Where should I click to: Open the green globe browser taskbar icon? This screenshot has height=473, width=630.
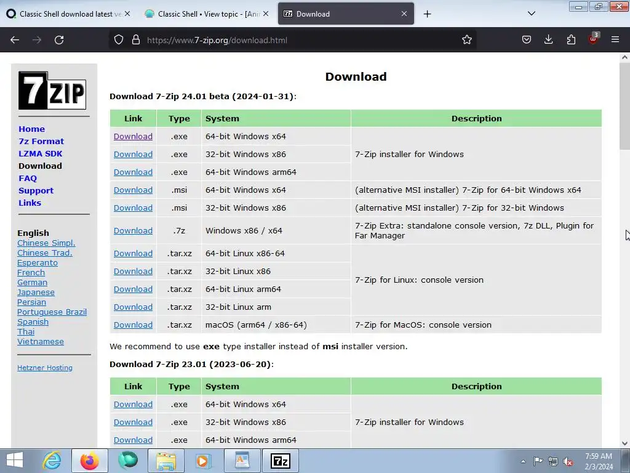tap(128, 461)
